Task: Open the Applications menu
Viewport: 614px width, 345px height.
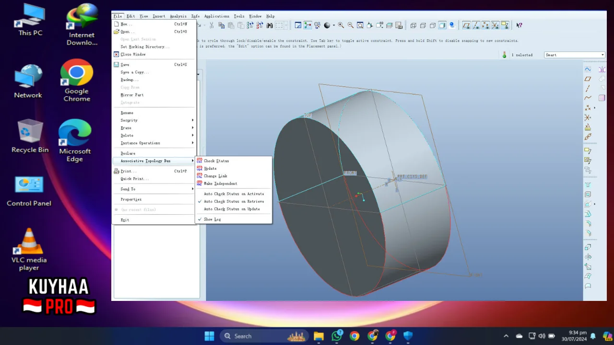Action: click(217, 16)
